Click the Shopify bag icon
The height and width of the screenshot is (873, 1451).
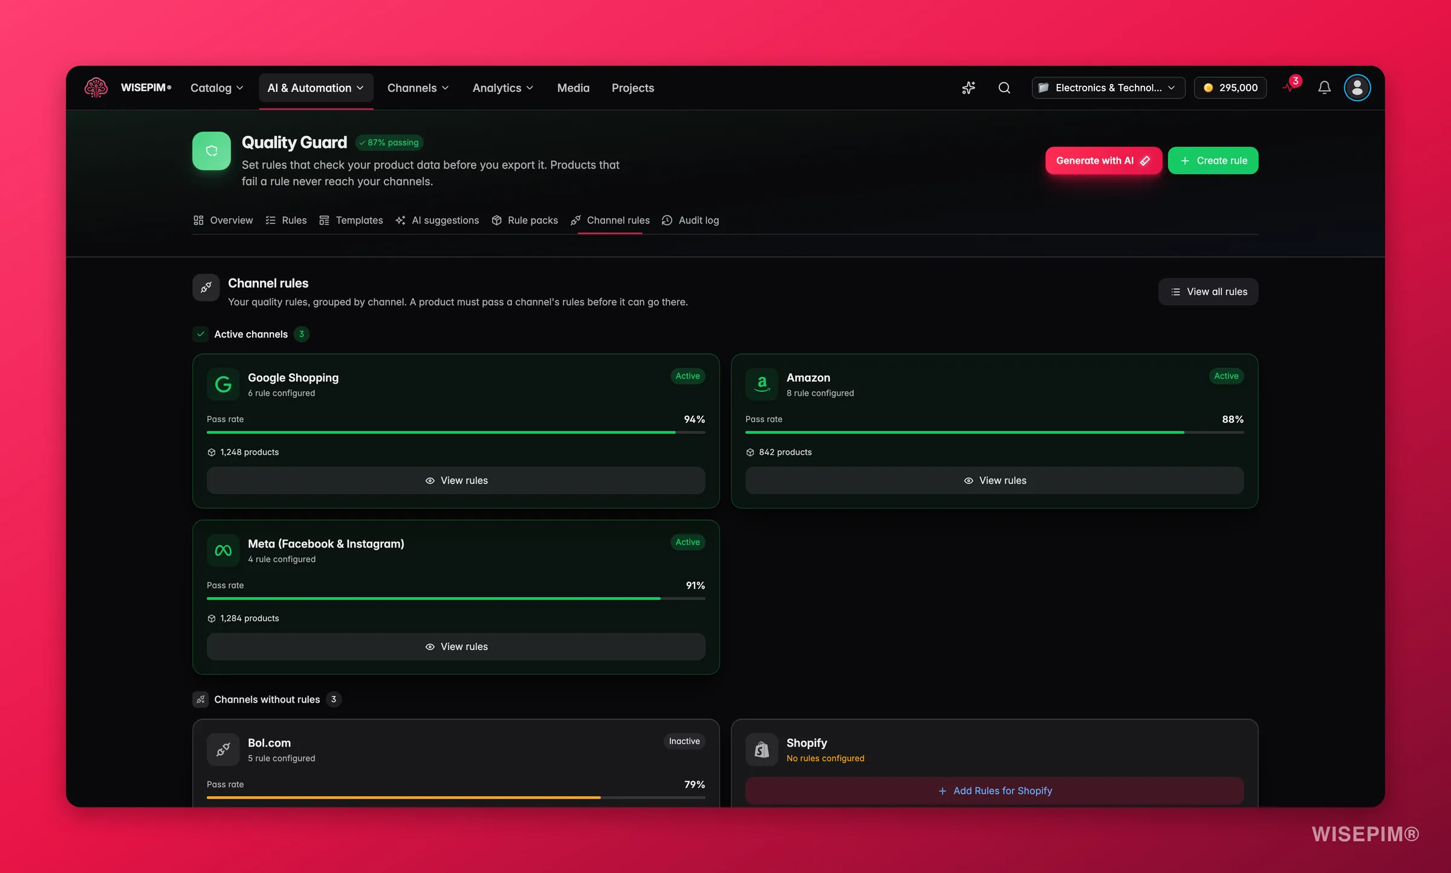tap(762, 750)
